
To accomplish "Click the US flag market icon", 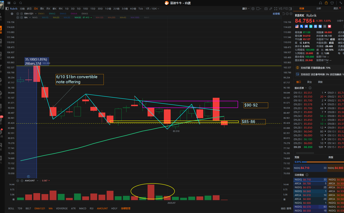I will [297, 26].
